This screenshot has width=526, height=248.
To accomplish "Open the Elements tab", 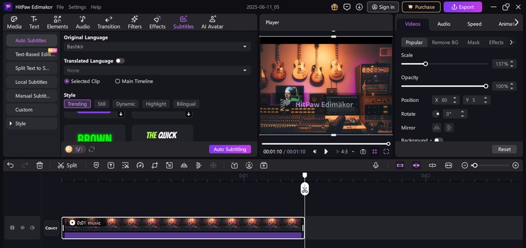I will pyautogui.click(x=57, y=22).
